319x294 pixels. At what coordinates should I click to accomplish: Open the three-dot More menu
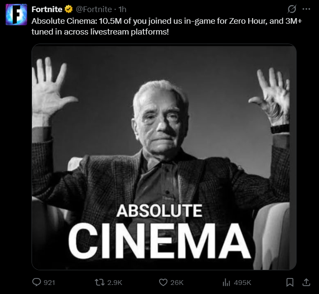point(306,9)
